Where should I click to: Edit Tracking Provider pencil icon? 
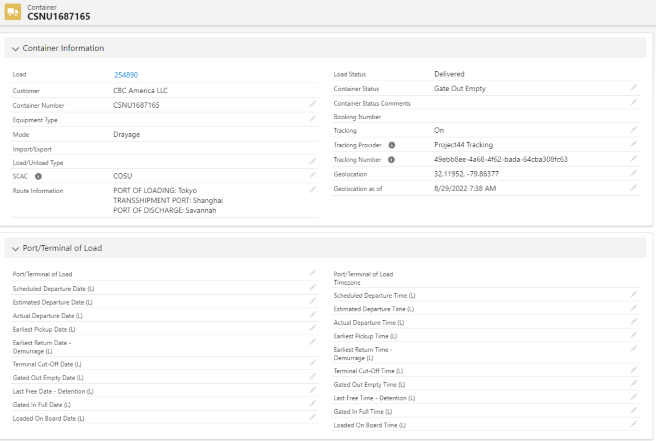click(x=634, y=144)
